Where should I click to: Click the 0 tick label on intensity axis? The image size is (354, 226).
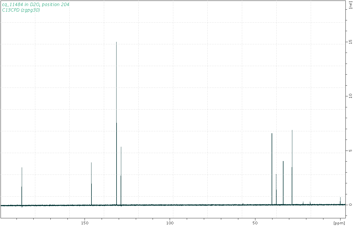(350, 205)
